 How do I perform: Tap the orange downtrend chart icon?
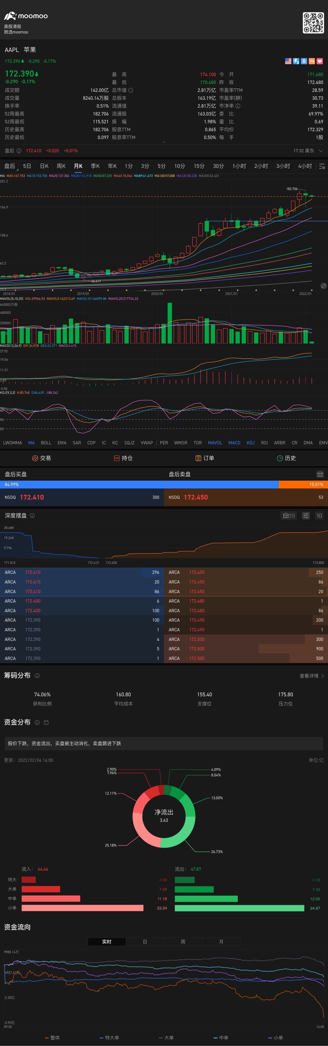(x=312, y=61)
